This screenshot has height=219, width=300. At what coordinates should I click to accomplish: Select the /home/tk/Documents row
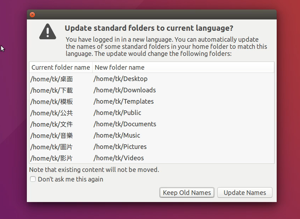point(152,124)
